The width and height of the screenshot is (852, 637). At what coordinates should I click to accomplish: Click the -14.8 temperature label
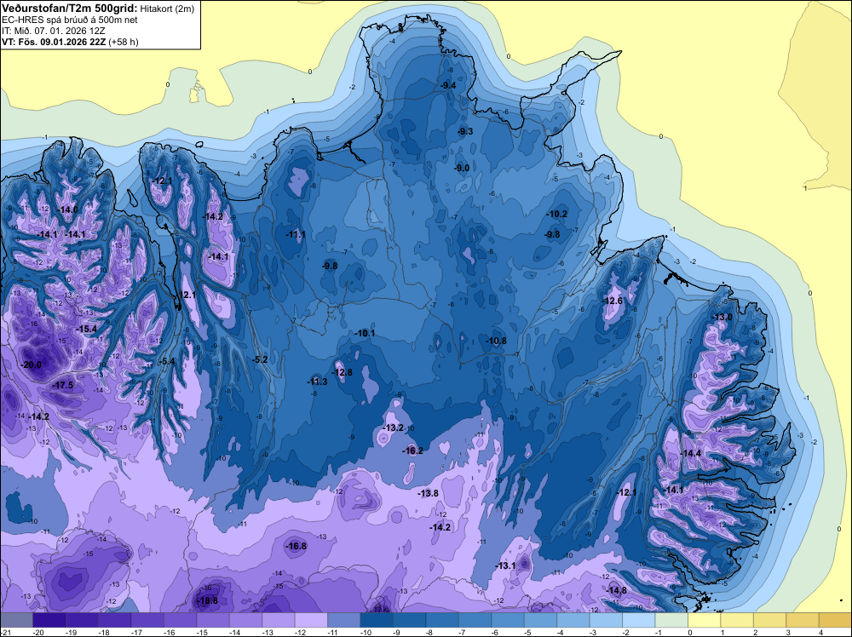(x=617, y=590)
